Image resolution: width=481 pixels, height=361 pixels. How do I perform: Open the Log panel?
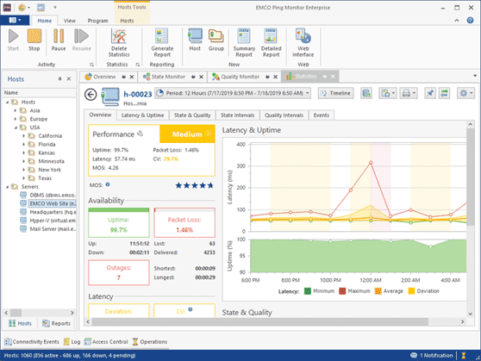pyautogui.click(x=72, y=342)
